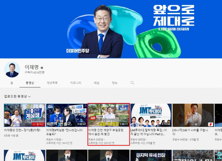Image resolution: width=222 pixels, height=161 pixels.
Task: Click title 이재명 인천 계양구 부일공원에서 숨쉰 채 발견
Action: click(106, 132)
